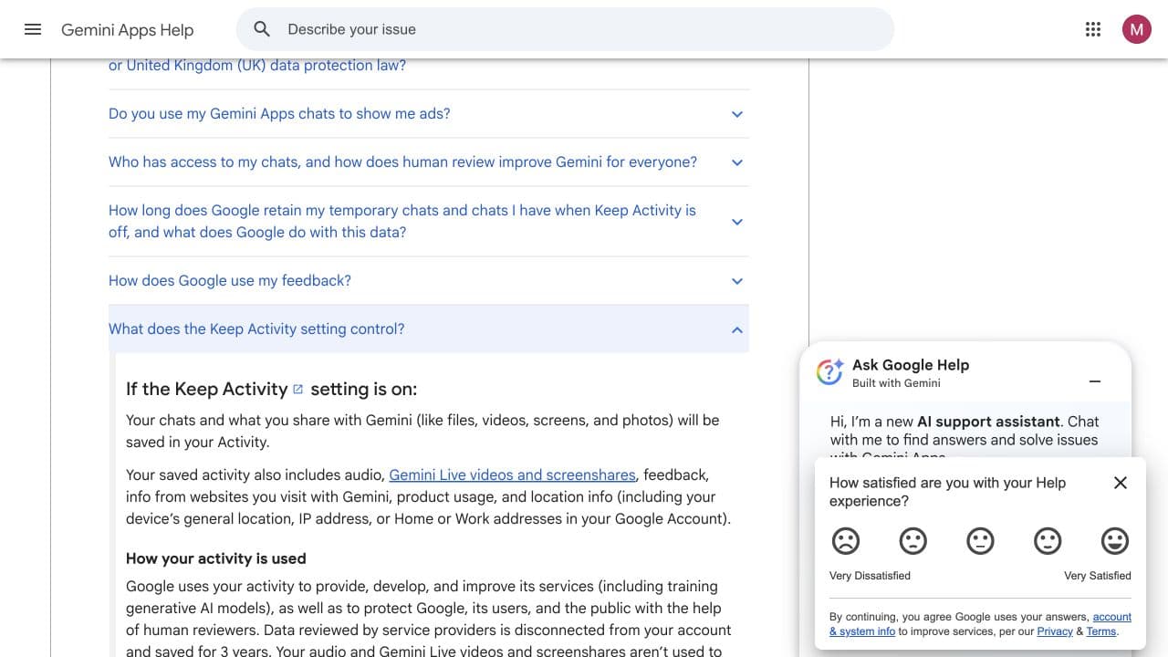Select the Very Dissatisfied face
1168x657 pixels.
[846, 541]
